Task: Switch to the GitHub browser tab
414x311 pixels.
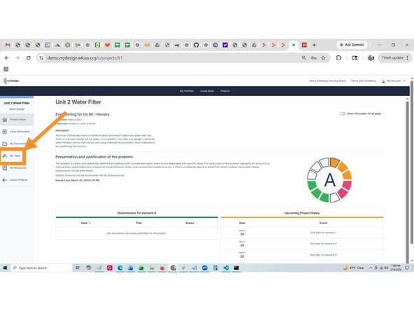Action: coord(196,45)
